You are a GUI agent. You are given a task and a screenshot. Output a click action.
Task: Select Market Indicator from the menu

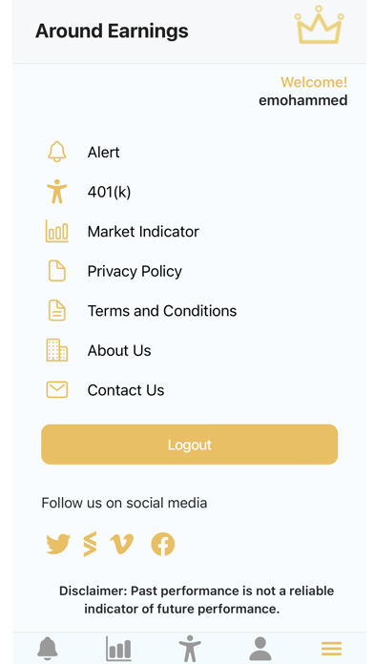pyautogui.click(x=143, y=232)
